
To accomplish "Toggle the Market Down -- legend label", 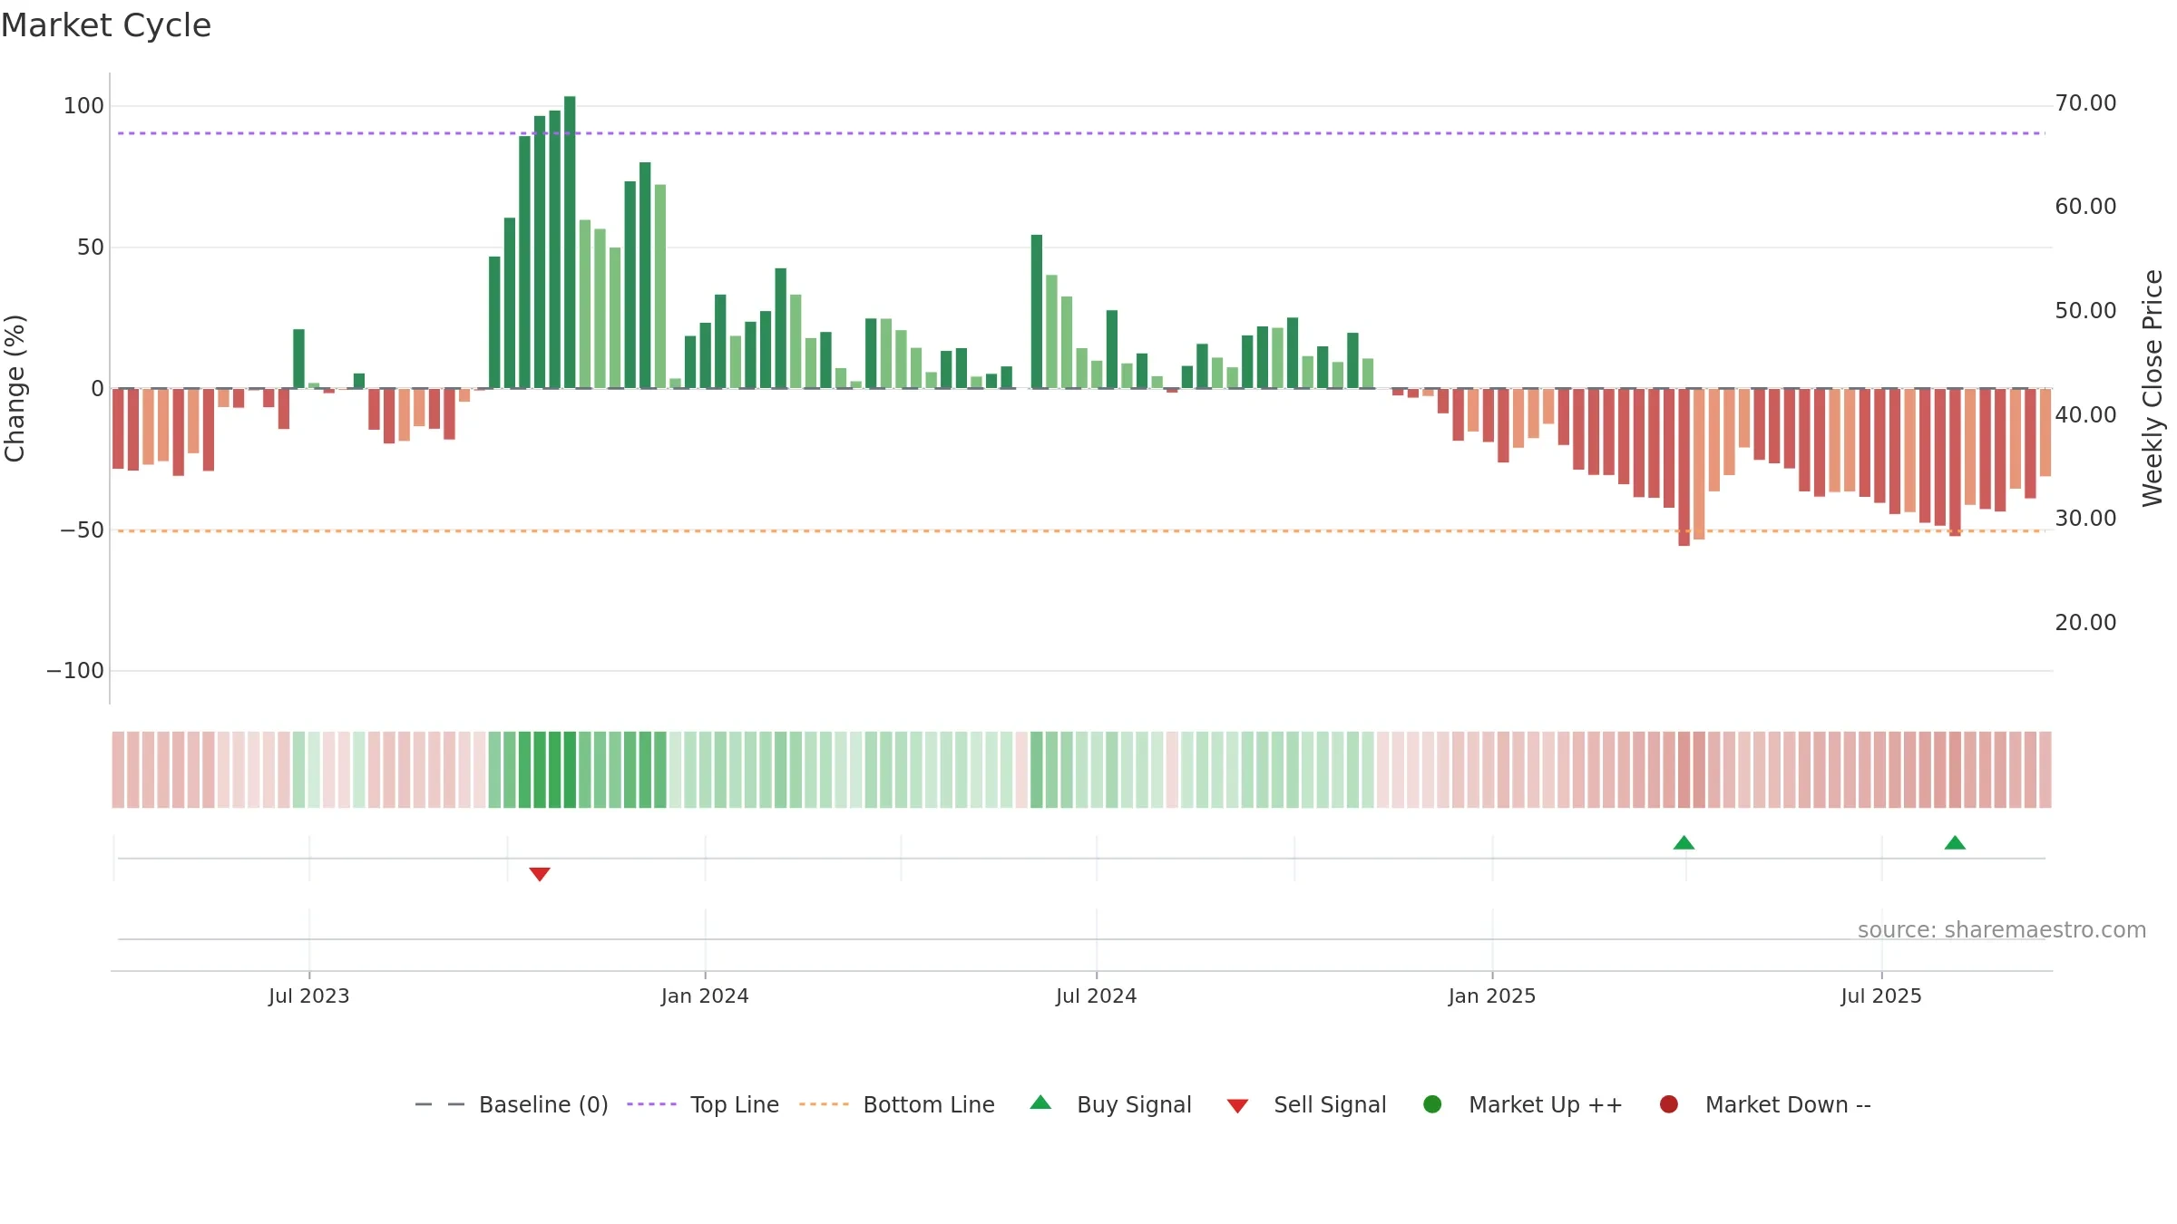I will point(1788,1104).
